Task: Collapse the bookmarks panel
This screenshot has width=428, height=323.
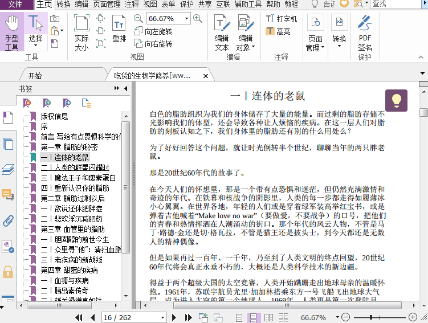Action: pyautogui.click(x=125, y=88)
